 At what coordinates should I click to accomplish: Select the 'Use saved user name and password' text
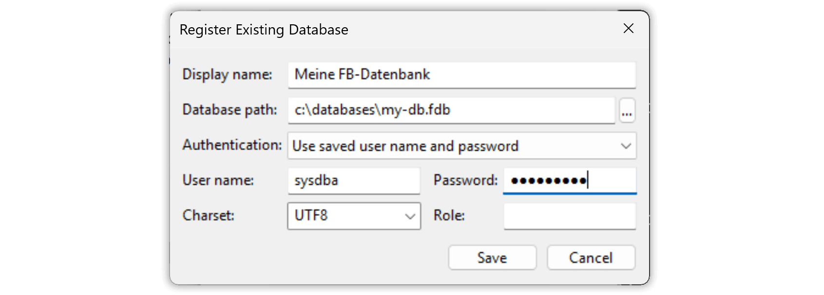click(x=405, y=146)
